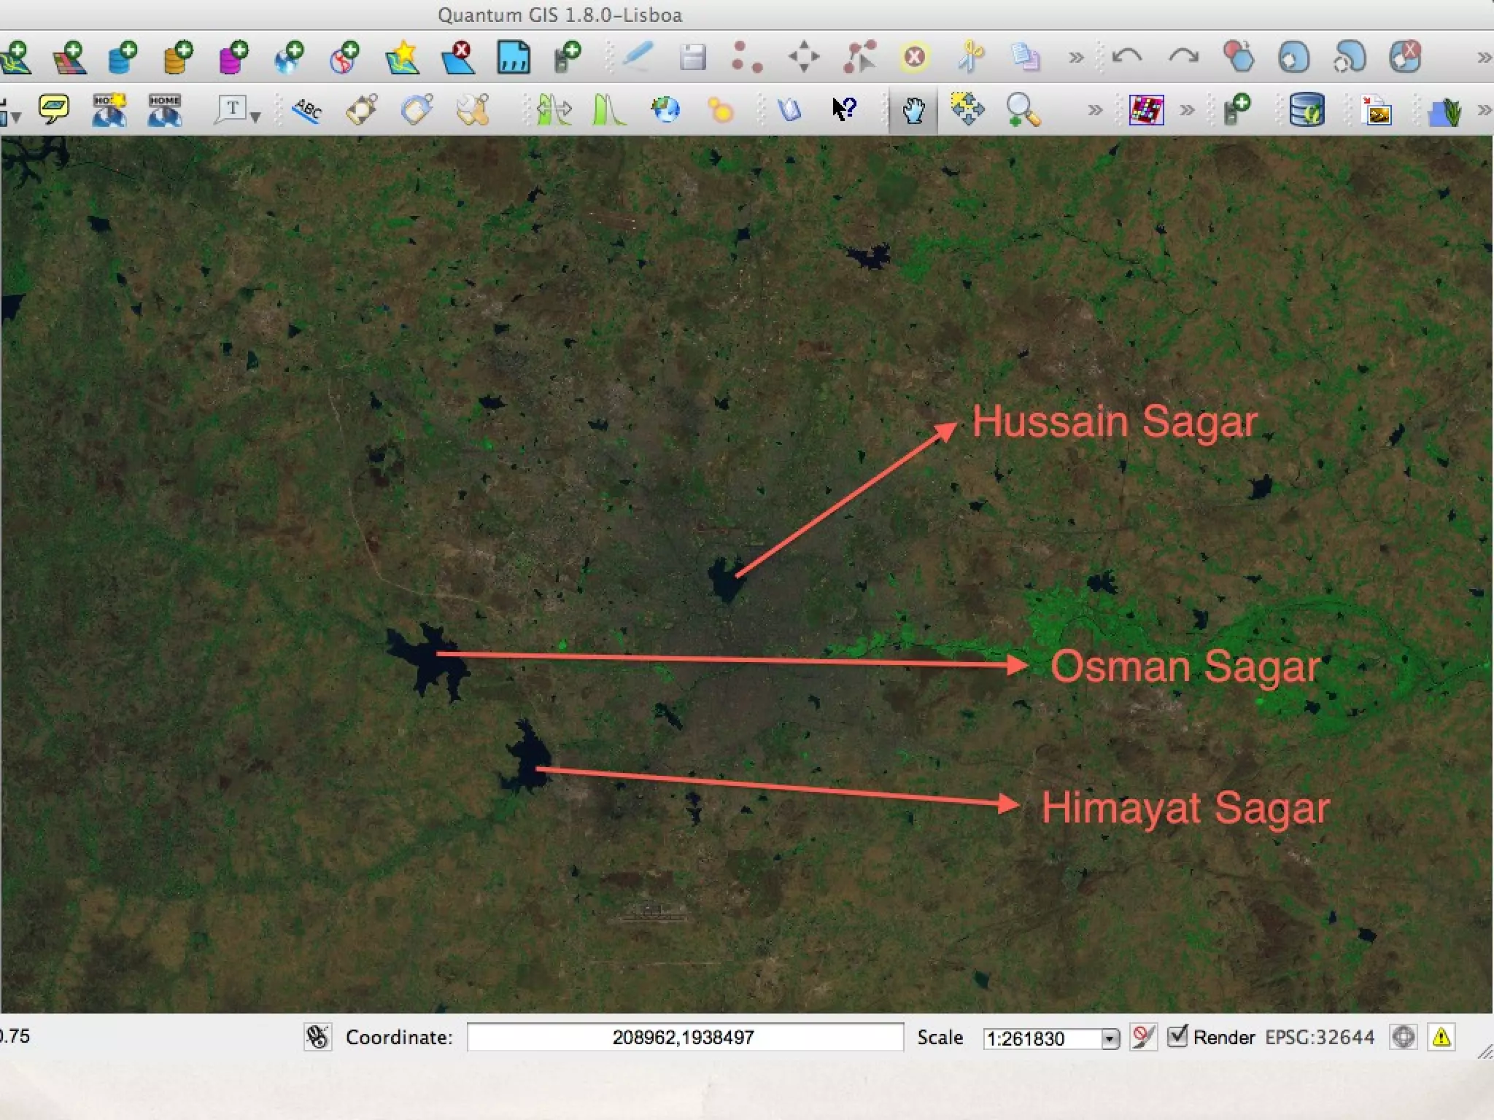Click the Add Raster Layer icon
Viewport: 1494px width, 1120px height.
(71, 58)
